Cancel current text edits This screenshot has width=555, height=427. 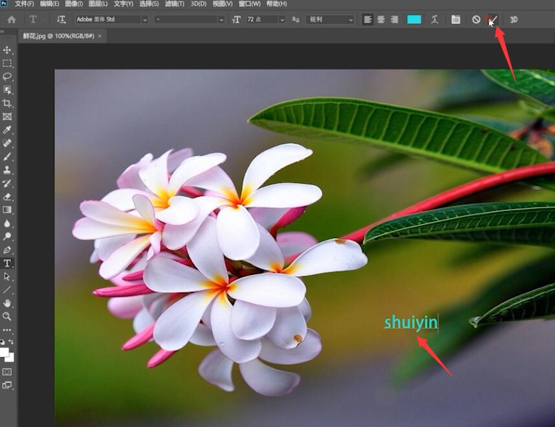coord(476,19)
